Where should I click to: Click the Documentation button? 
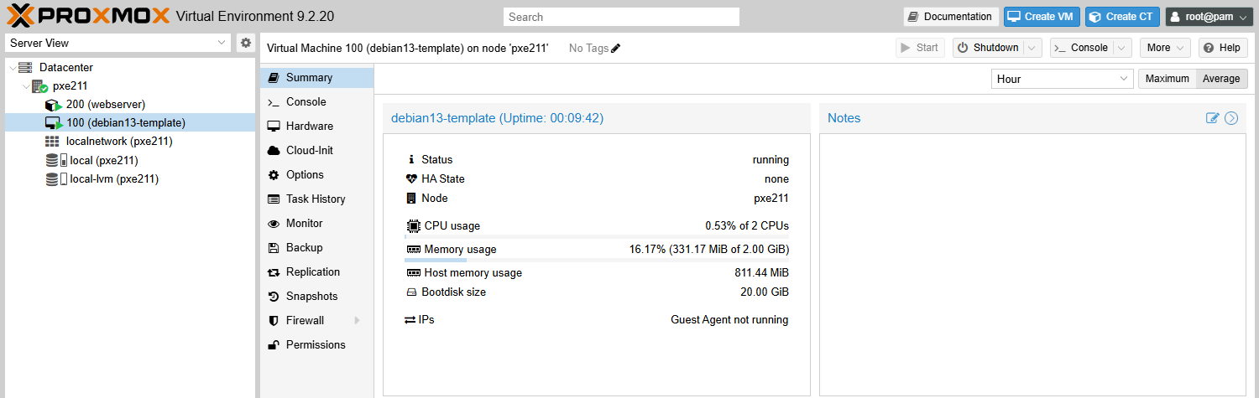[x=951, y=17]
